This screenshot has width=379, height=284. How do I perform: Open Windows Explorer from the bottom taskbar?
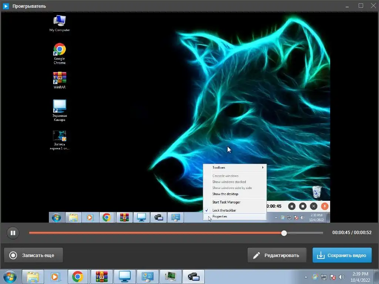pyautogui.click(x=33, y=277)
